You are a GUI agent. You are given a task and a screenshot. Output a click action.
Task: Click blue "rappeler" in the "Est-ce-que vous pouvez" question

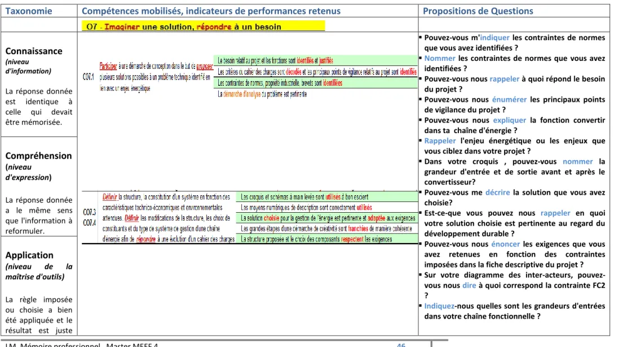pyautogui.click(x=555, y=213)
